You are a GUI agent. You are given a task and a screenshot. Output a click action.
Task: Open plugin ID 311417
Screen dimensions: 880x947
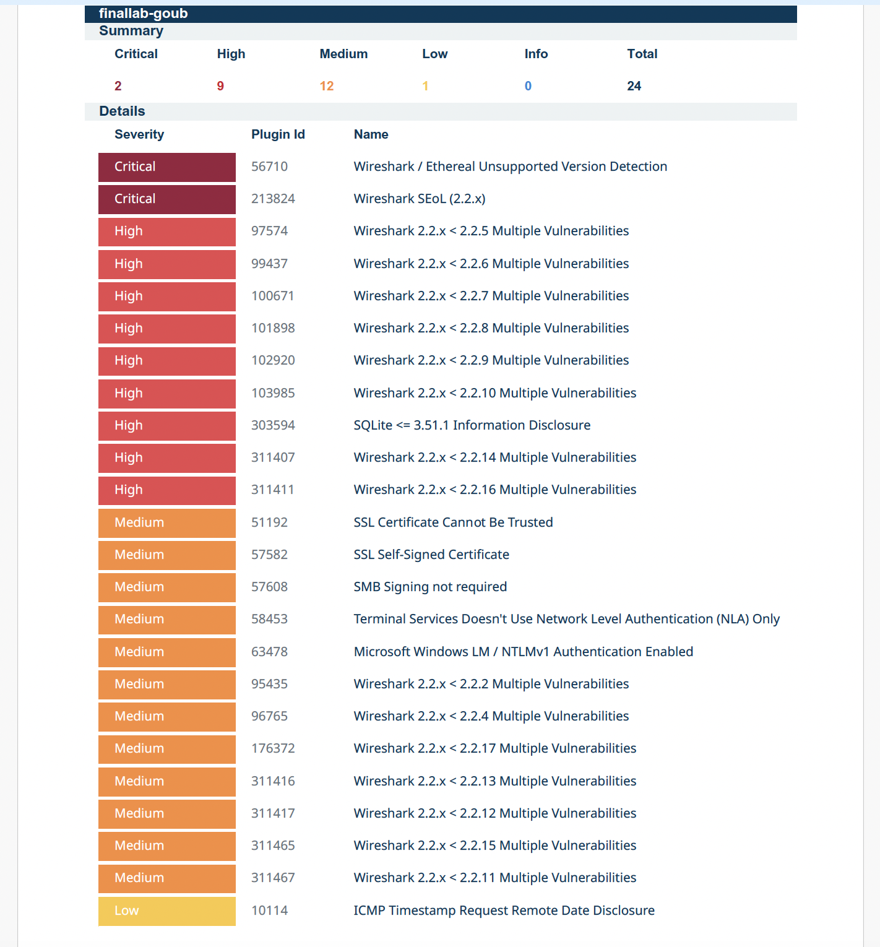(x=273, y=813)
